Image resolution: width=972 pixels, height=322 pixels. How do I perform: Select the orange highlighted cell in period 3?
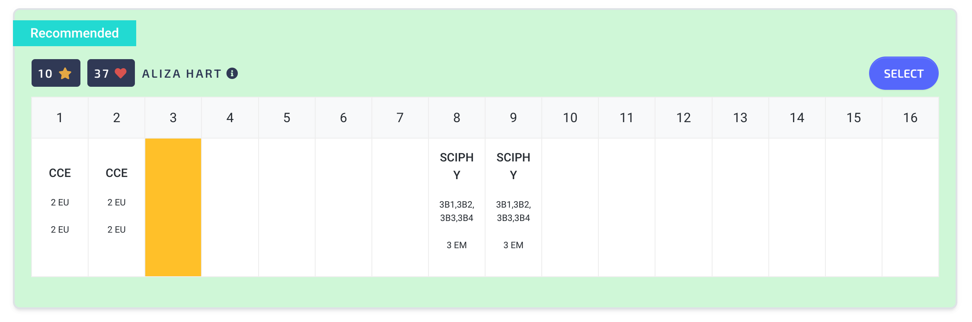173,207
